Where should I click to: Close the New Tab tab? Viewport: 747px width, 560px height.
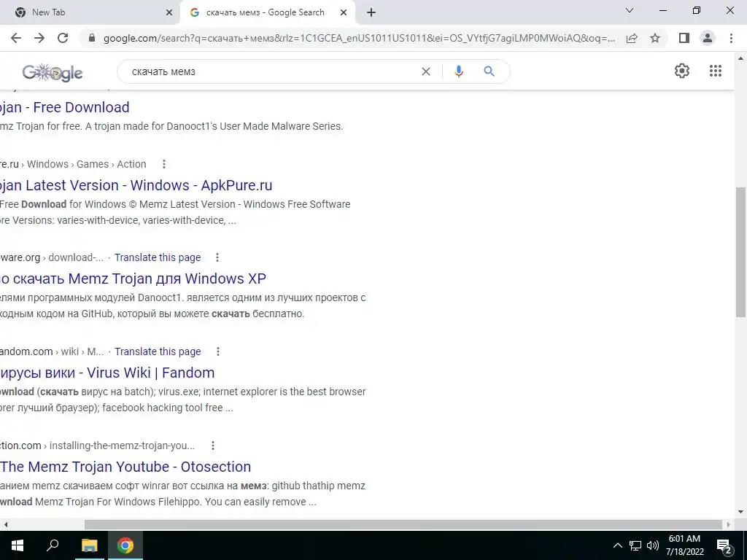[169, 13]
